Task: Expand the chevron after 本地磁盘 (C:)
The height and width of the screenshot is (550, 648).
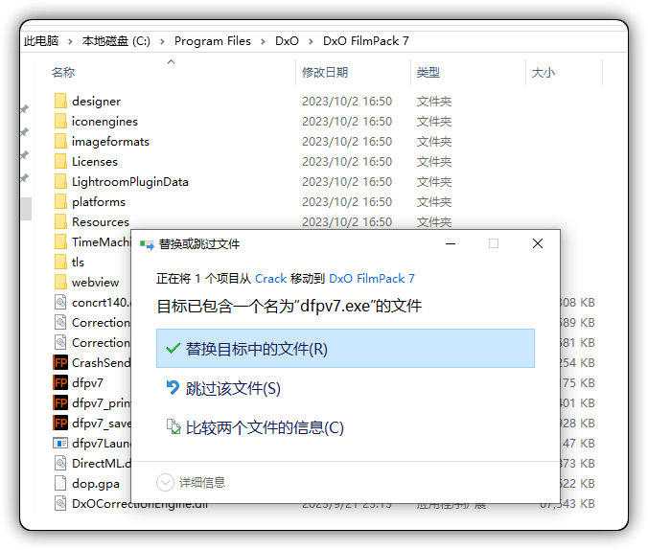Action: pyautogui.click(x=162, y=41)
